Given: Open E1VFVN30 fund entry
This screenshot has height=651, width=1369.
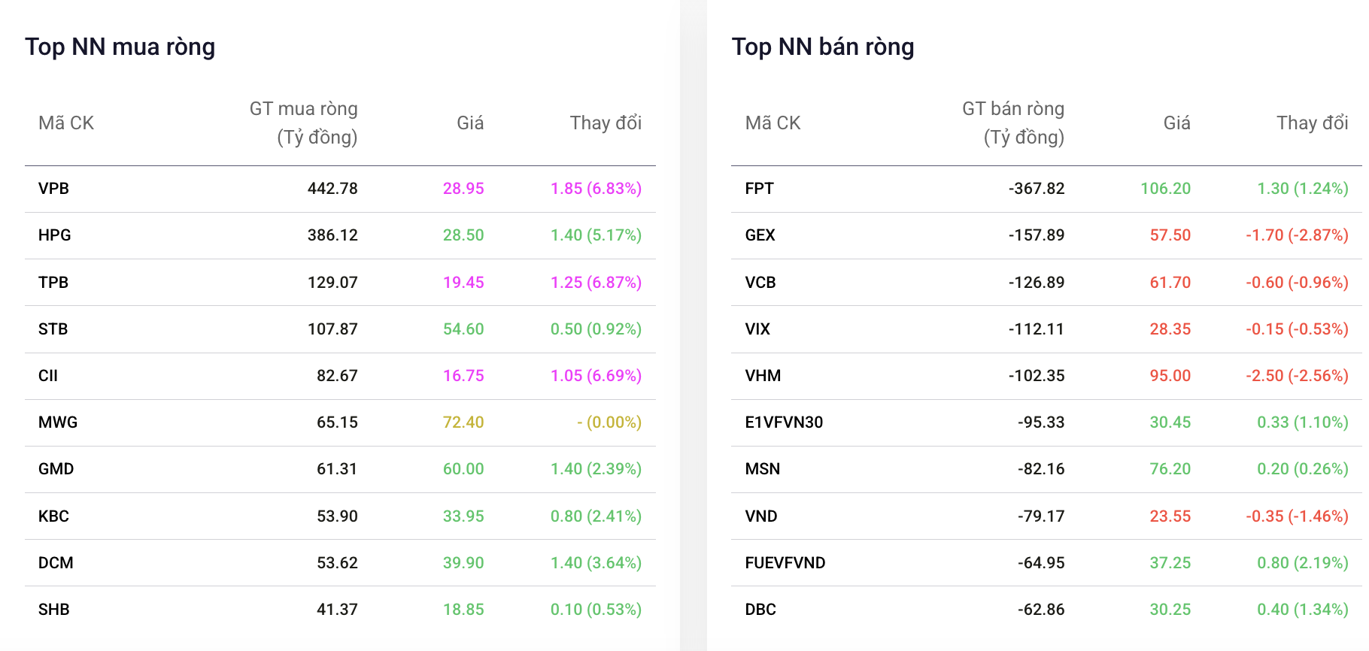Looking at the screenshot, I should [784, 422].
